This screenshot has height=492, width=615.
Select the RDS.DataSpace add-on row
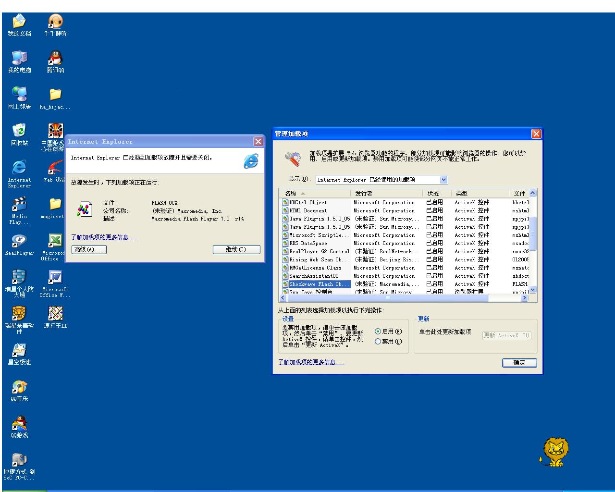click(404, 244)
